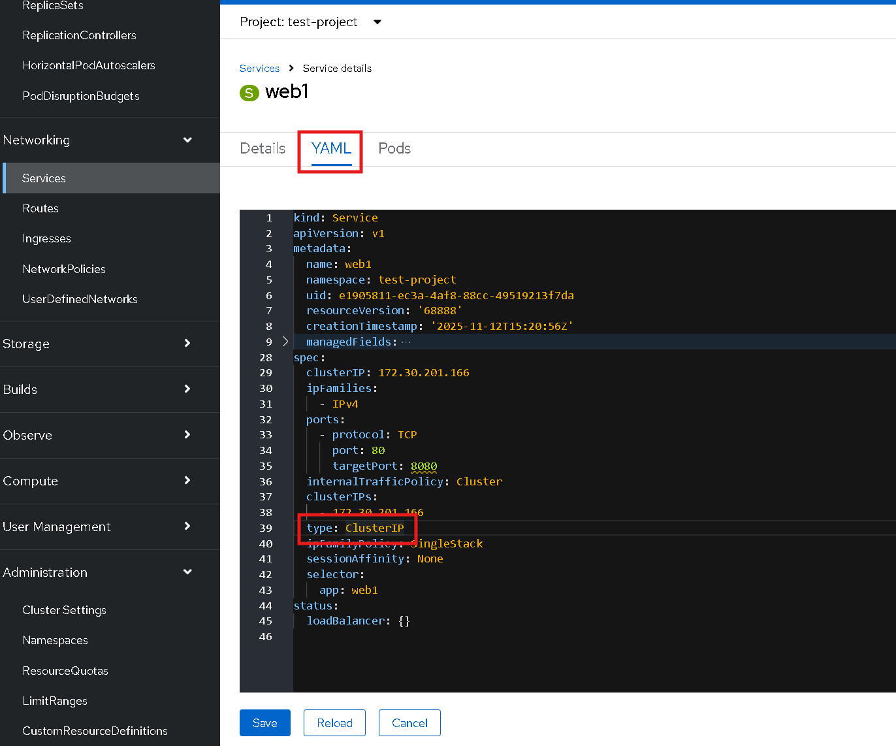Select the YAML tab

[331, 149]
